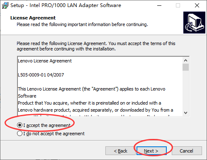Image resolution: width=207 pixels, height=160 pixels.
Task: Select "I do not accept the agreement" option
Action: (19, 134)
